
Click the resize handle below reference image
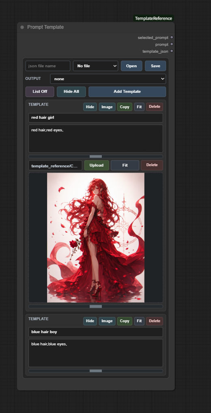click(95, 306)
